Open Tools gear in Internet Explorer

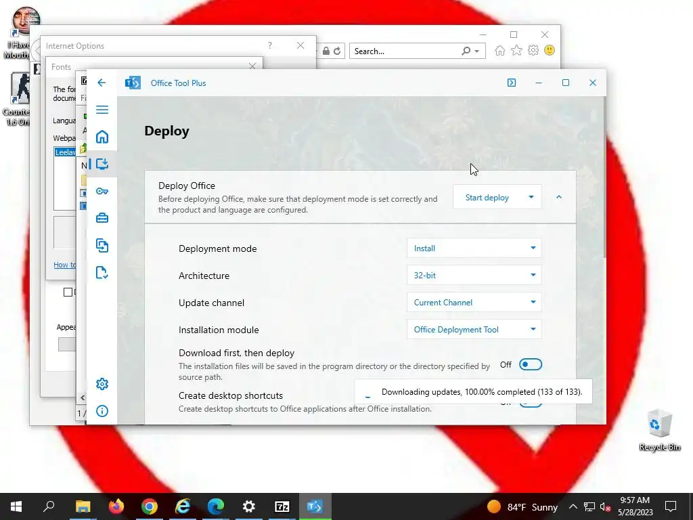[533, 50]
